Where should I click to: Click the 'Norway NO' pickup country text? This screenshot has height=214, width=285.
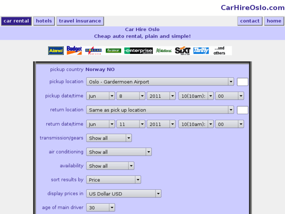pyautogui.click(x=100, y=70)
